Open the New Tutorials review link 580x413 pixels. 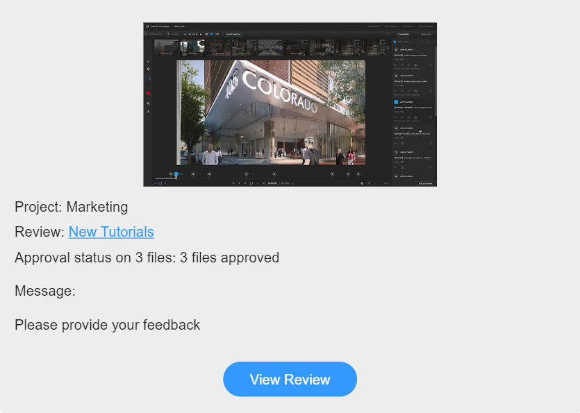[x=111, y=232]
